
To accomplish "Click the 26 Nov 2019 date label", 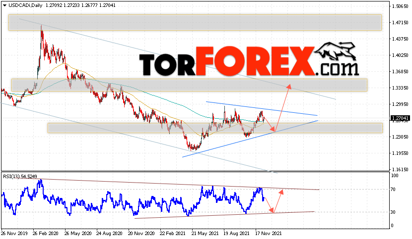I will 14,233.
